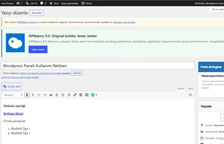Insert a bulleted list
224x144 pixels.
[39, 95]
